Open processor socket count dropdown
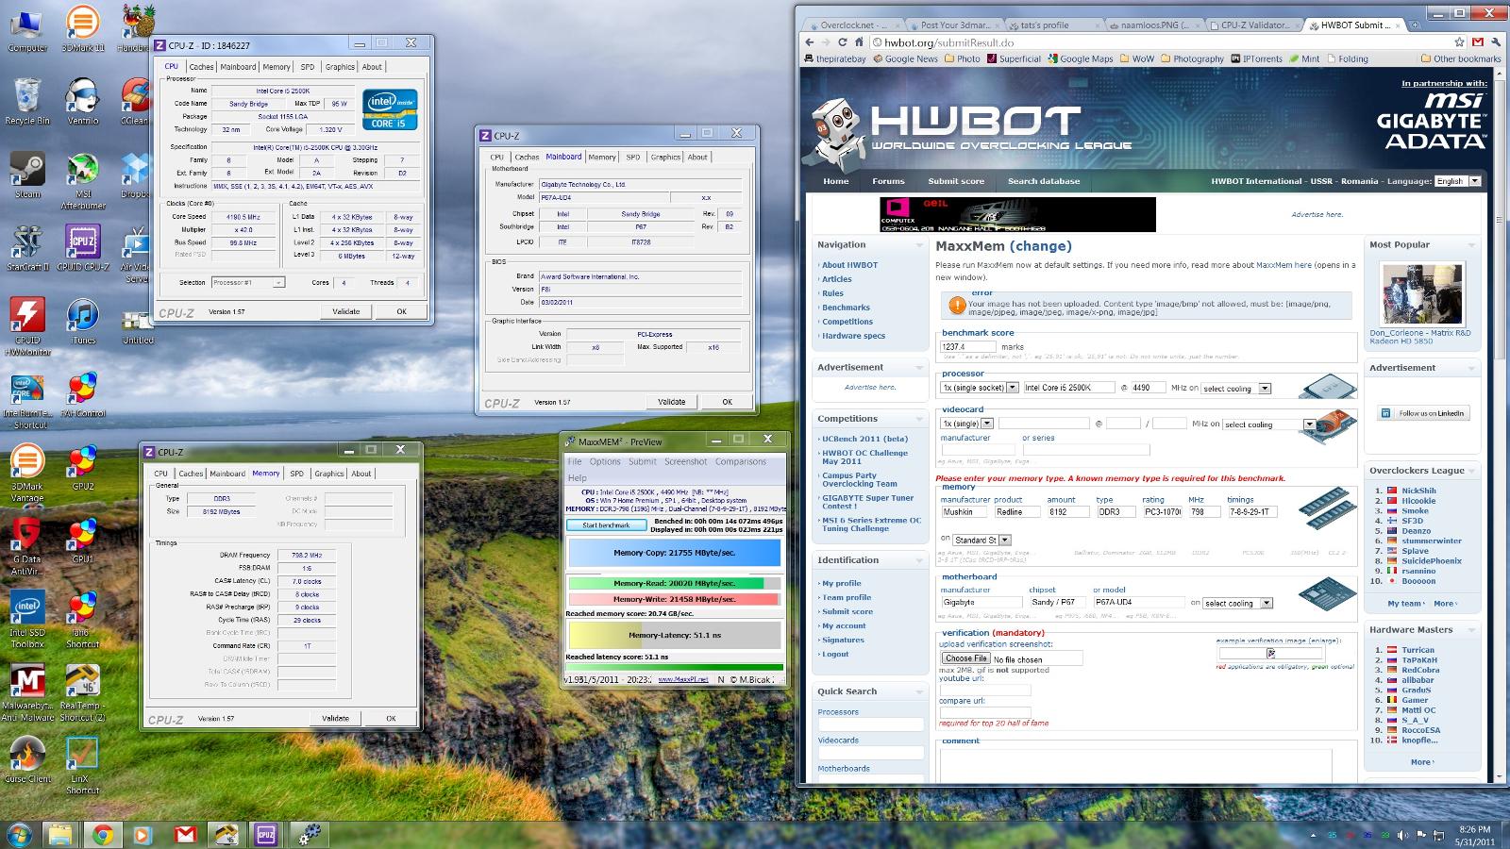This screenshot has width=1510, height=849. pos(980,388)
